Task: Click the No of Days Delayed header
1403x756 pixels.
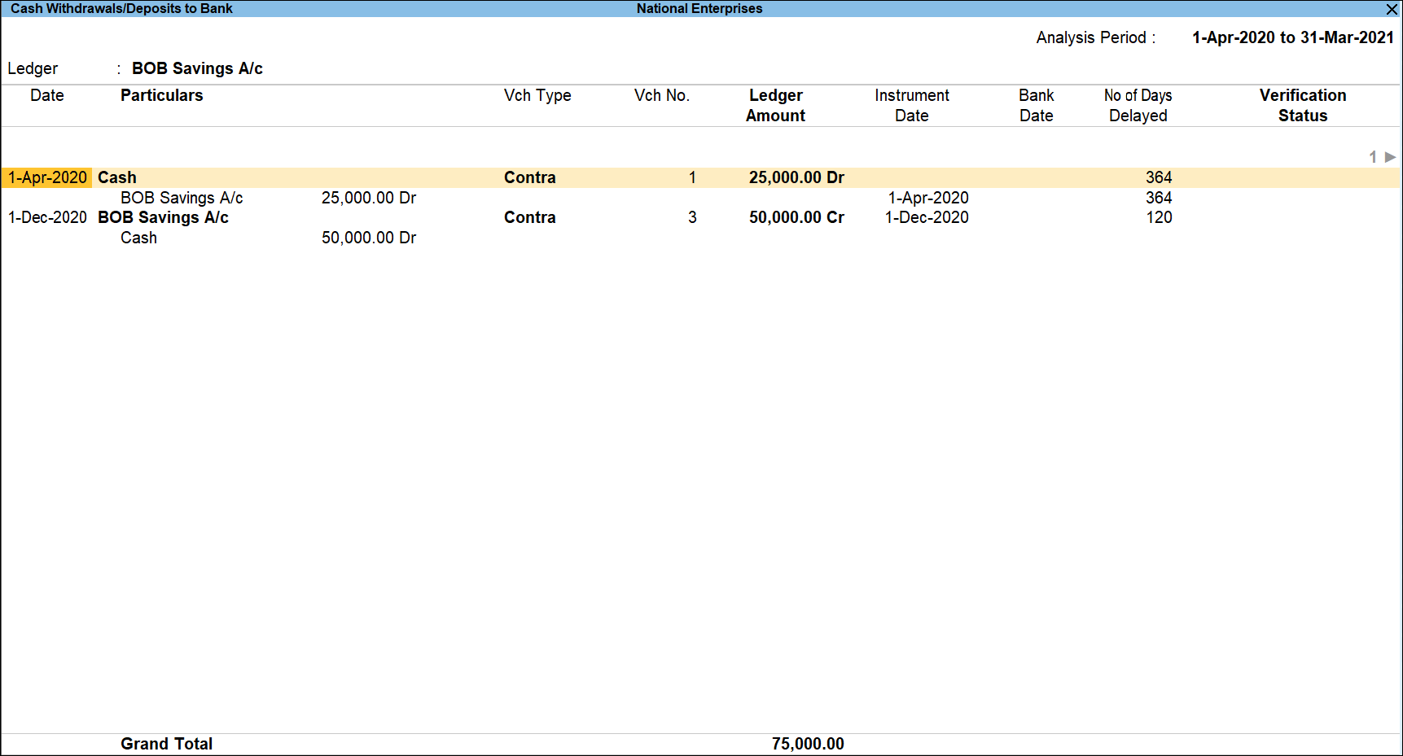Action: coord(1138,106)
